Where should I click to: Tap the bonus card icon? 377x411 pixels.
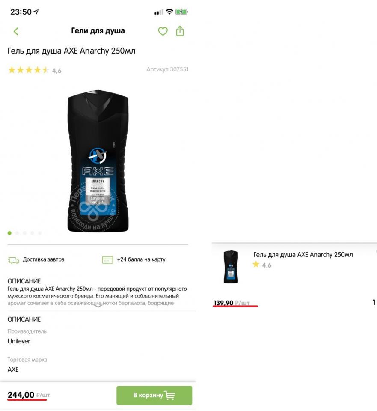click(x=107, y=260)
